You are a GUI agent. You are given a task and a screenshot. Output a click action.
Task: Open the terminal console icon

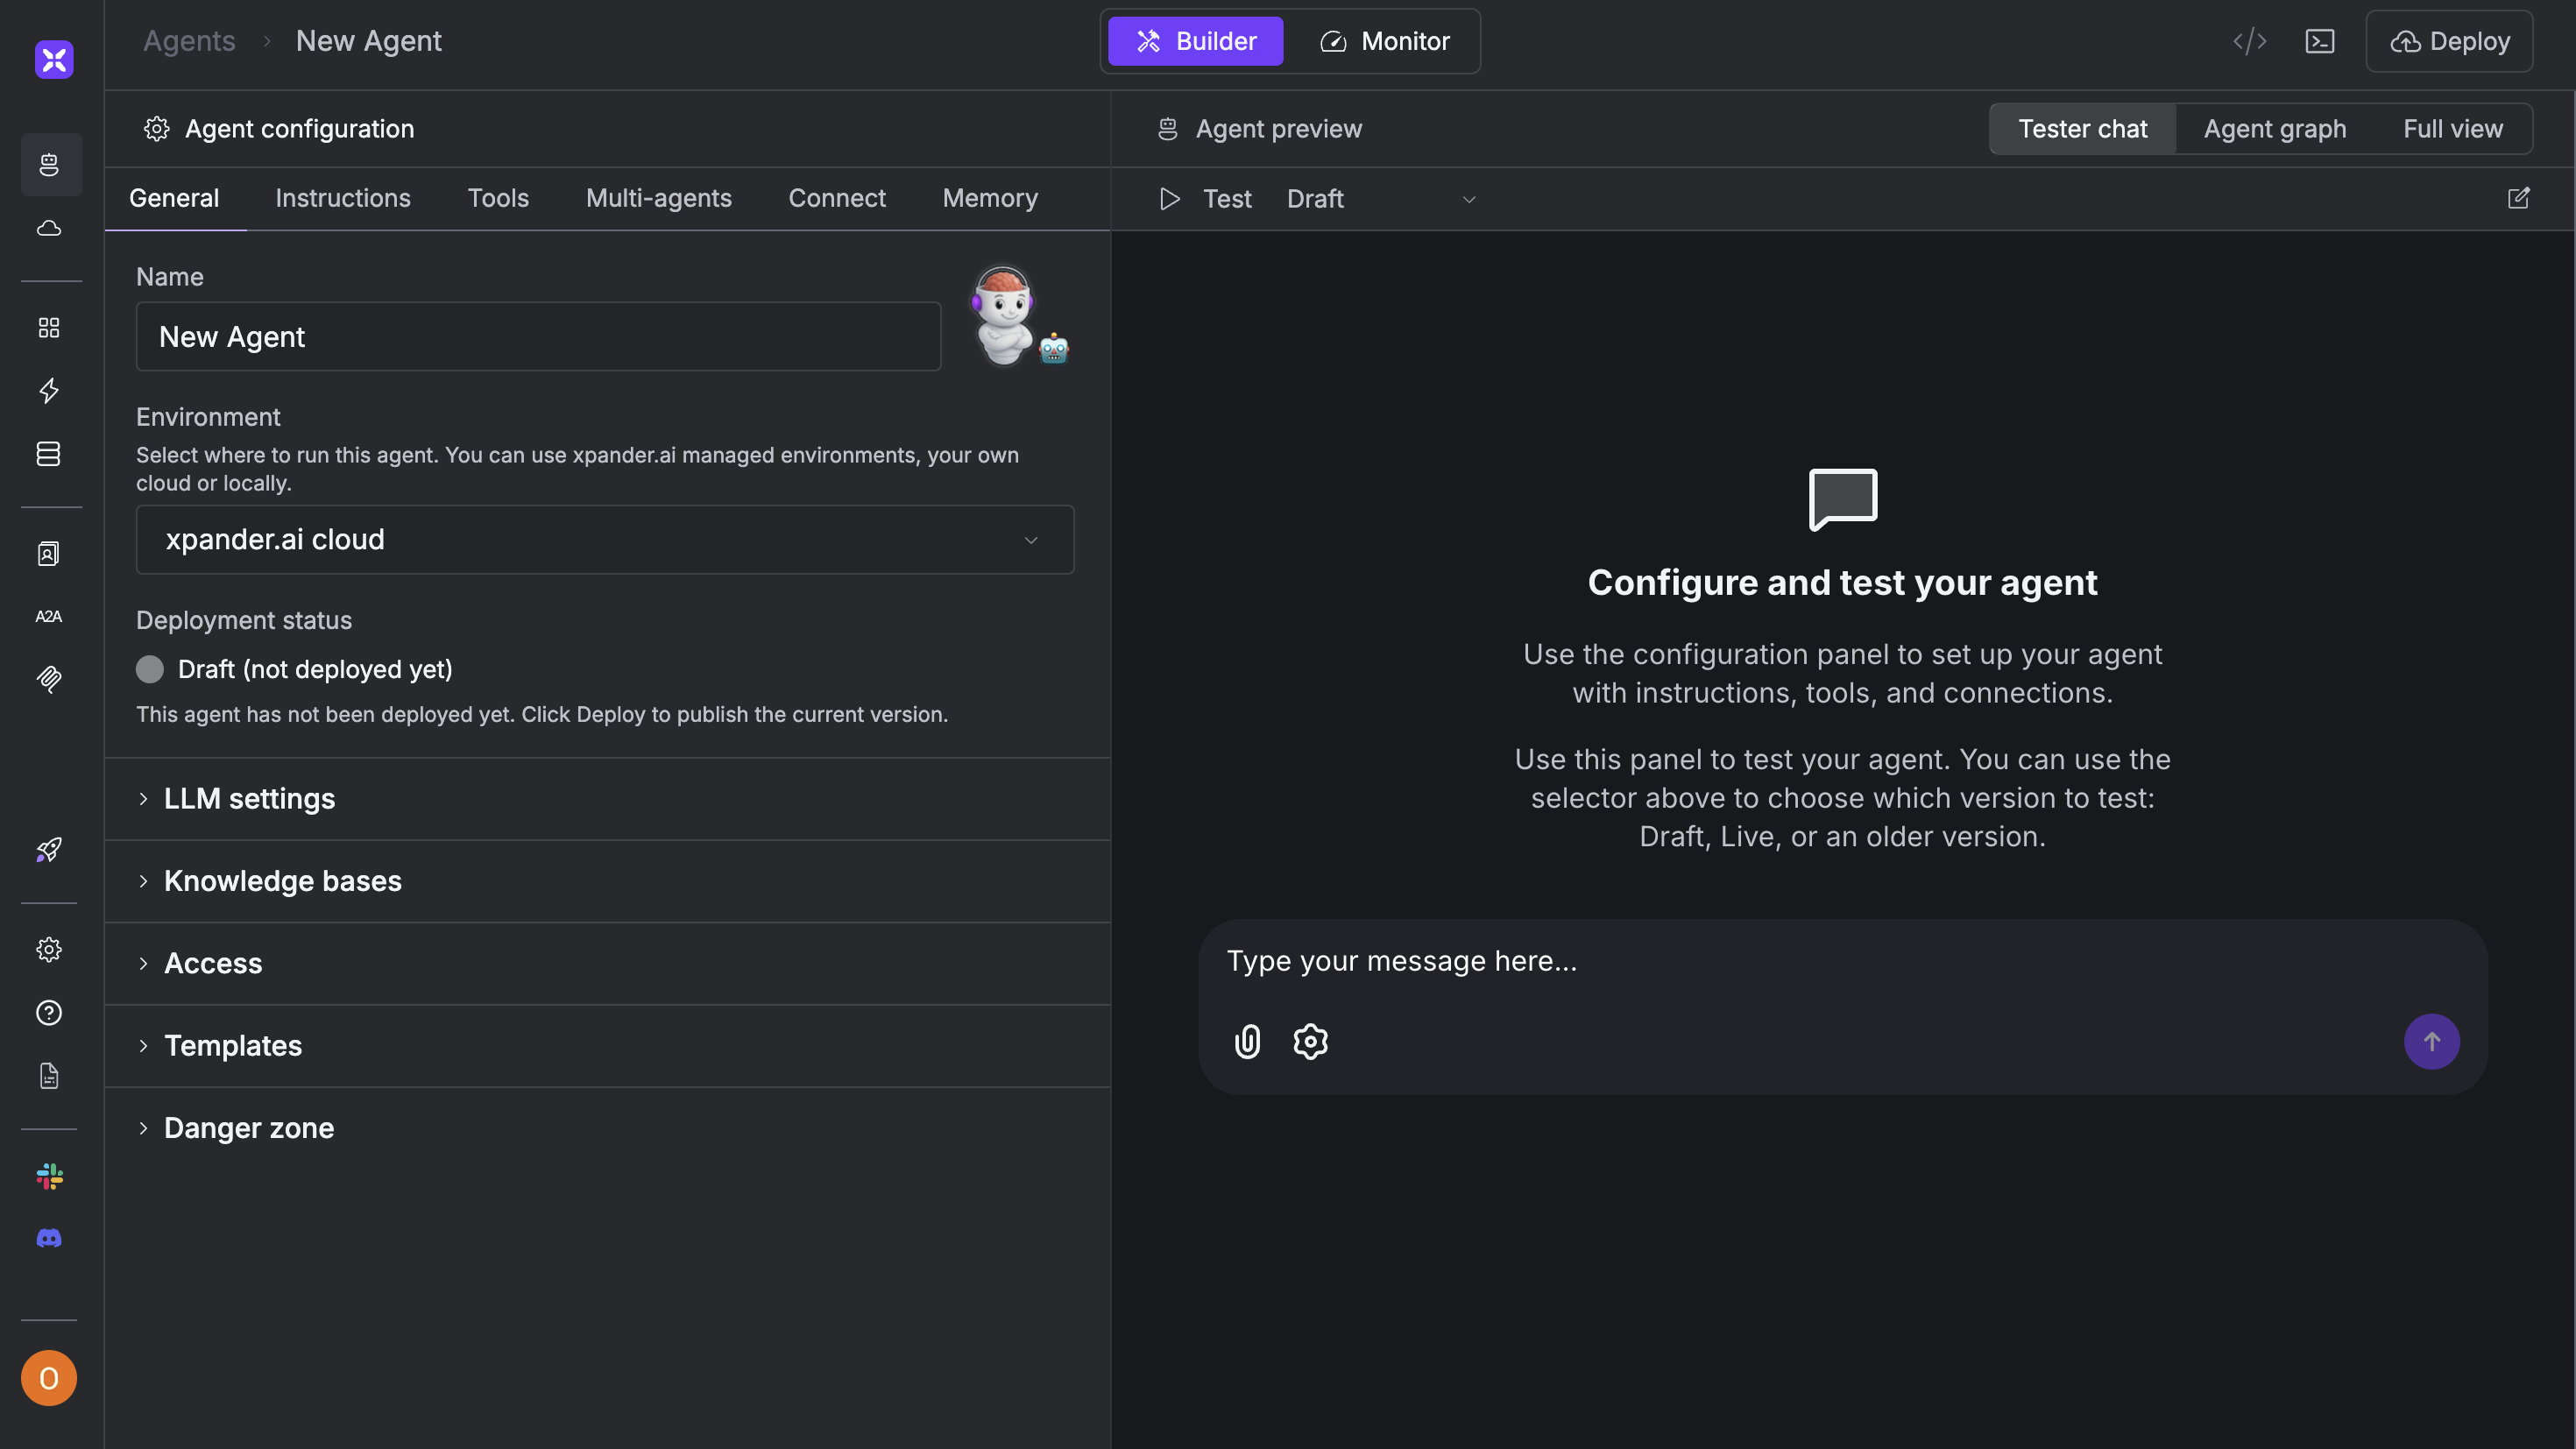click(x=2319, y=41)
